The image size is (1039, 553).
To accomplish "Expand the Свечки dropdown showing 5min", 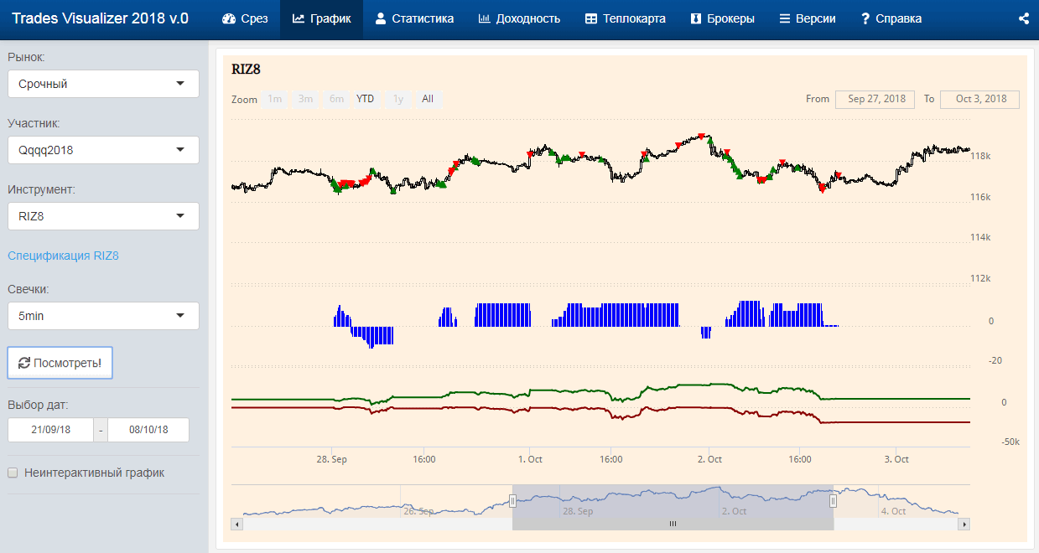I will click(103, 316).
